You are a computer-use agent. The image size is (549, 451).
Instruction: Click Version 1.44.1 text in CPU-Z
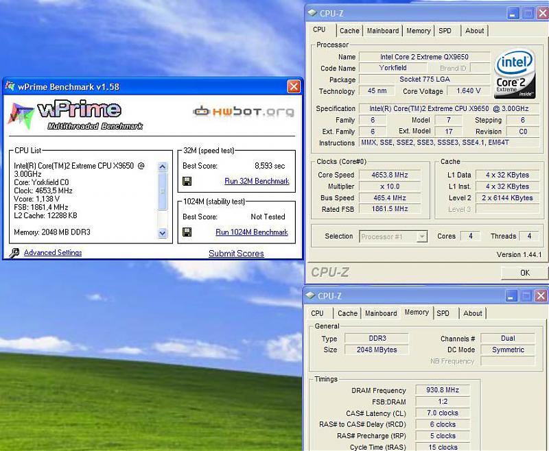pos(519,254)
